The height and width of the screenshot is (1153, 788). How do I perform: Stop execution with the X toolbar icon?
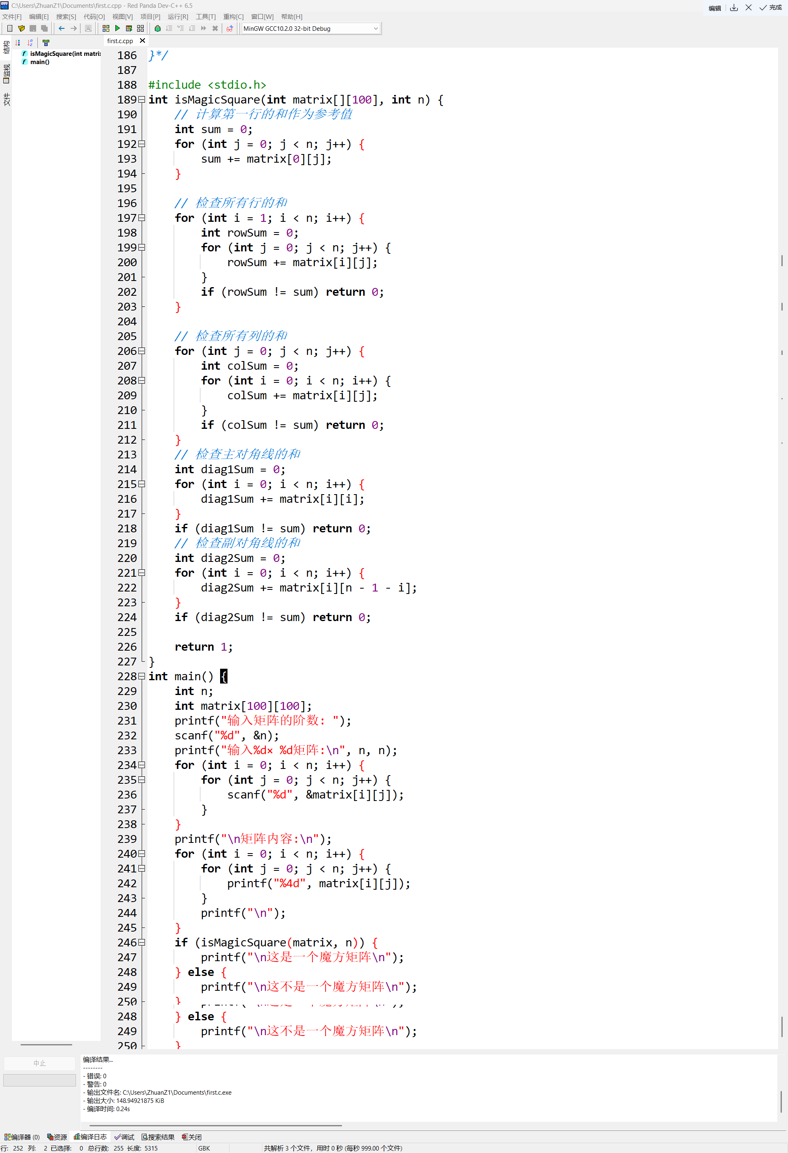click(x=215, y=28)
